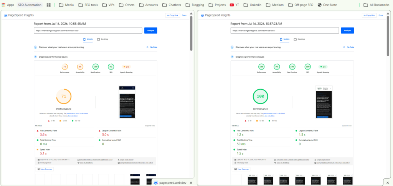Click the 86 Accessibility gauge in left window
Screen dimensions: 393x186
80,67
